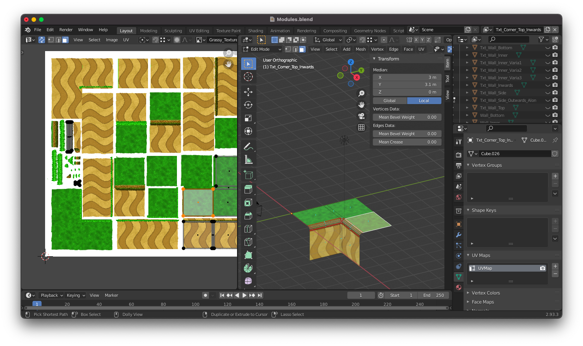
Task: Open the Render menu in the top bar
Action: 66,30
